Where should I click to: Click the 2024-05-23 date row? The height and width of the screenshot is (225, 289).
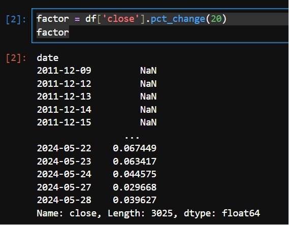pos(64,162)
